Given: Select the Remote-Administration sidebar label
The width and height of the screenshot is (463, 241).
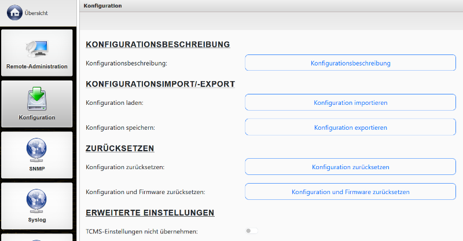Looking at the screenshot, I should [x=37, y=66].
